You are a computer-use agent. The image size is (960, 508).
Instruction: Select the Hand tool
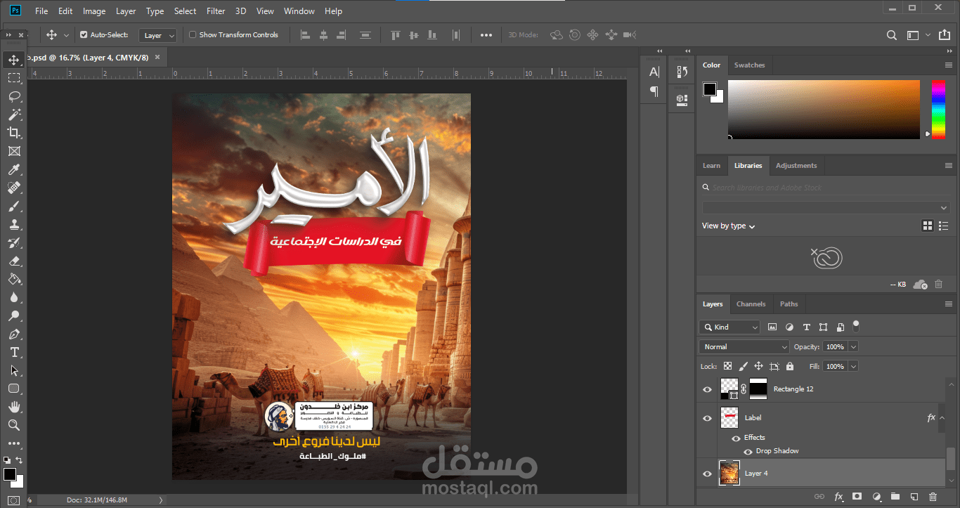(x=14, y=407)
